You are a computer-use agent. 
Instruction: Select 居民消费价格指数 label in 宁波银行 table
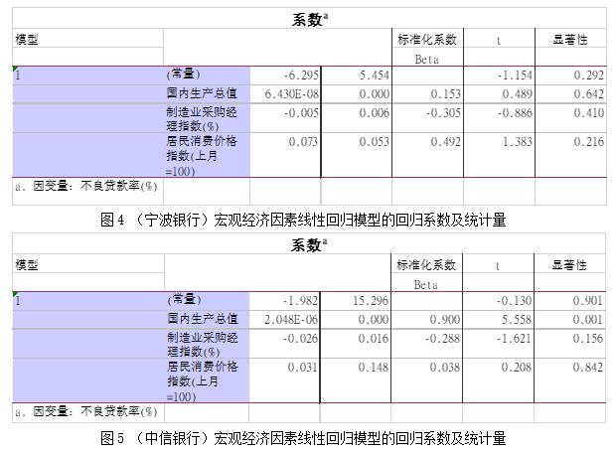[x=202, y=156]
